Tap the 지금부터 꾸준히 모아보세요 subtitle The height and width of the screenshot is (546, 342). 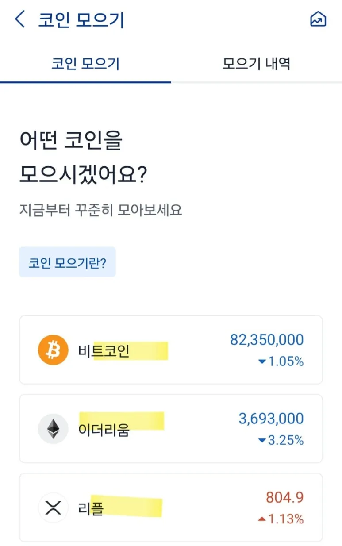pos(100,210)
